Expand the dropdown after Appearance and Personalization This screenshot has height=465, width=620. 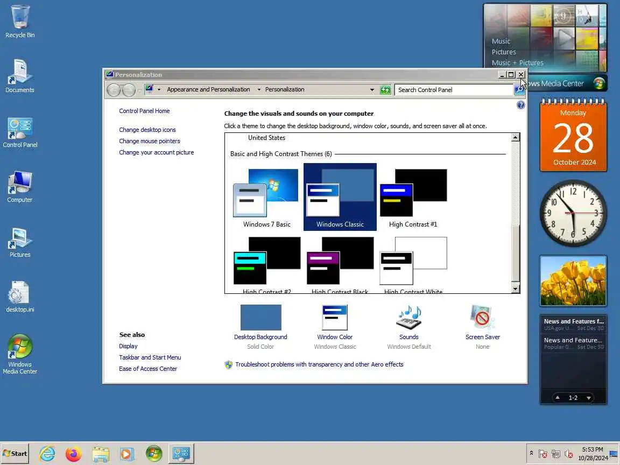click(x=259, y=90)
